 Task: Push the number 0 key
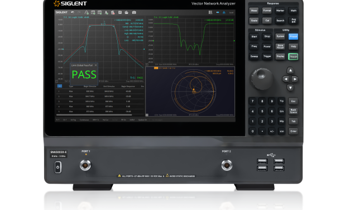[252, 131]
